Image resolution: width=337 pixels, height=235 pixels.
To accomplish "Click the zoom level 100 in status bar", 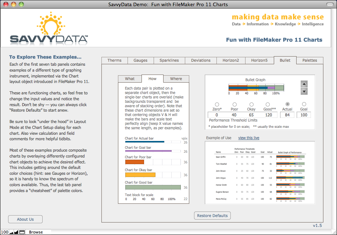I will 4,232.
